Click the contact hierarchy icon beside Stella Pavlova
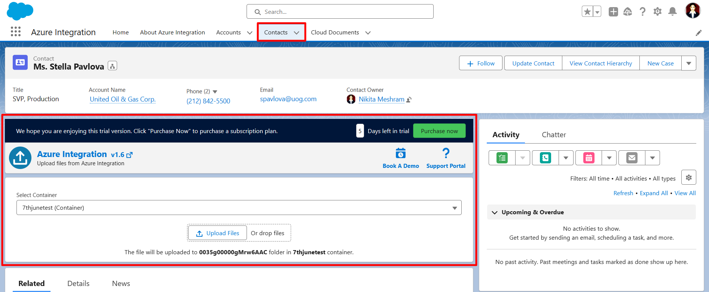The image size is (709, 292). [113, 66]
